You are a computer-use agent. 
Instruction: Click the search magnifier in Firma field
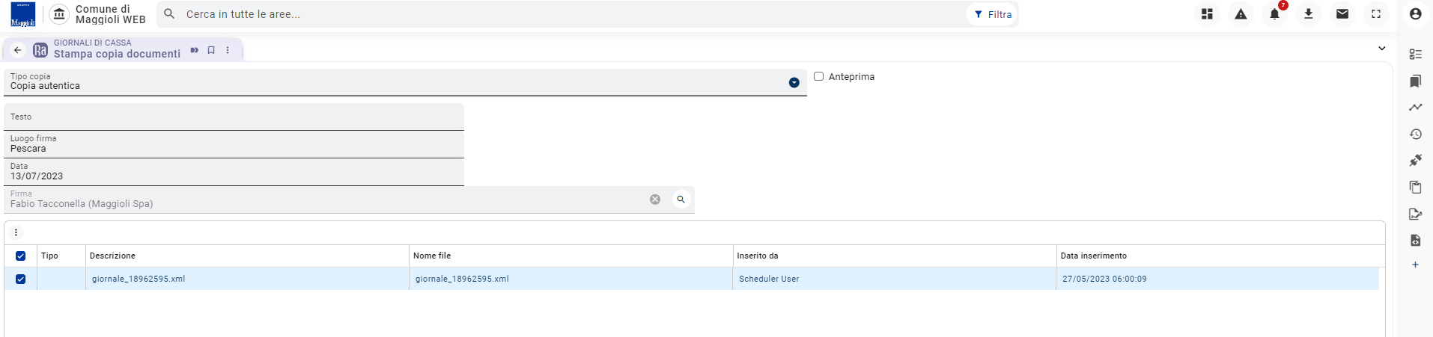click(681, 200)
